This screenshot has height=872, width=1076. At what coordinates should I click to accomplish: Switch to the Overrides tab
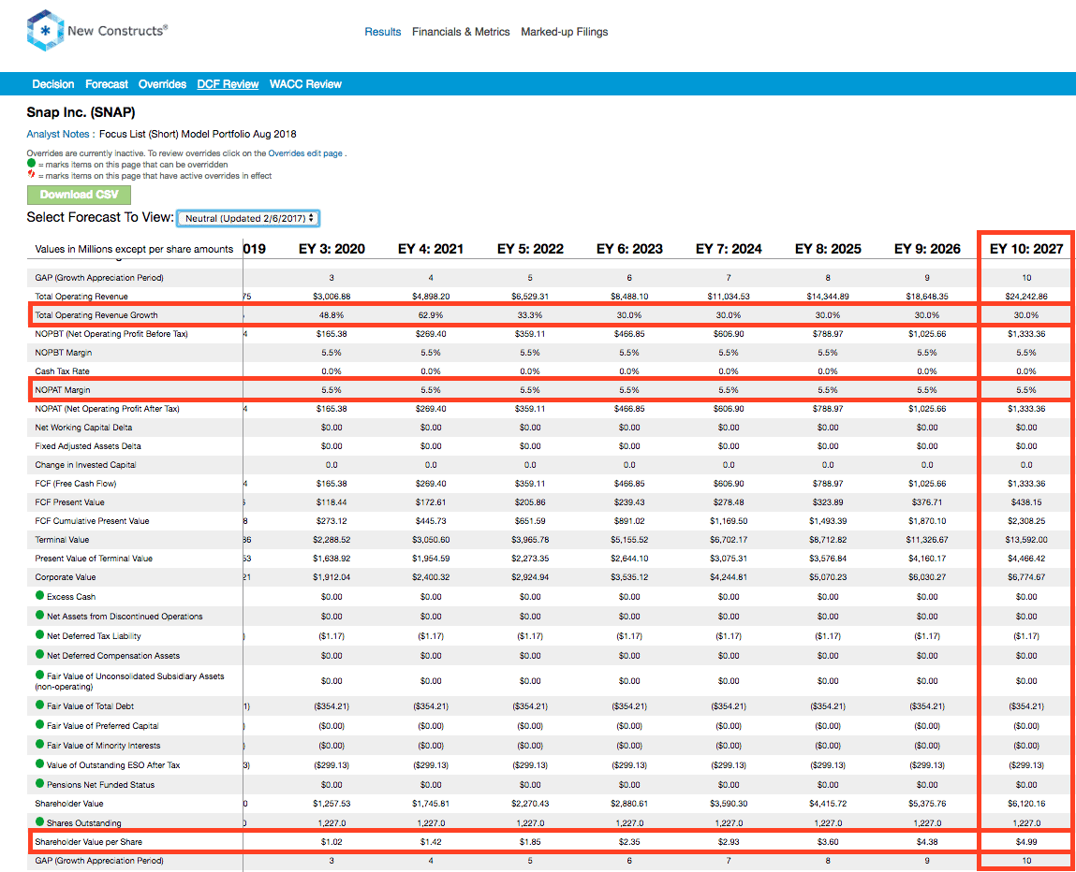[162, 83]
